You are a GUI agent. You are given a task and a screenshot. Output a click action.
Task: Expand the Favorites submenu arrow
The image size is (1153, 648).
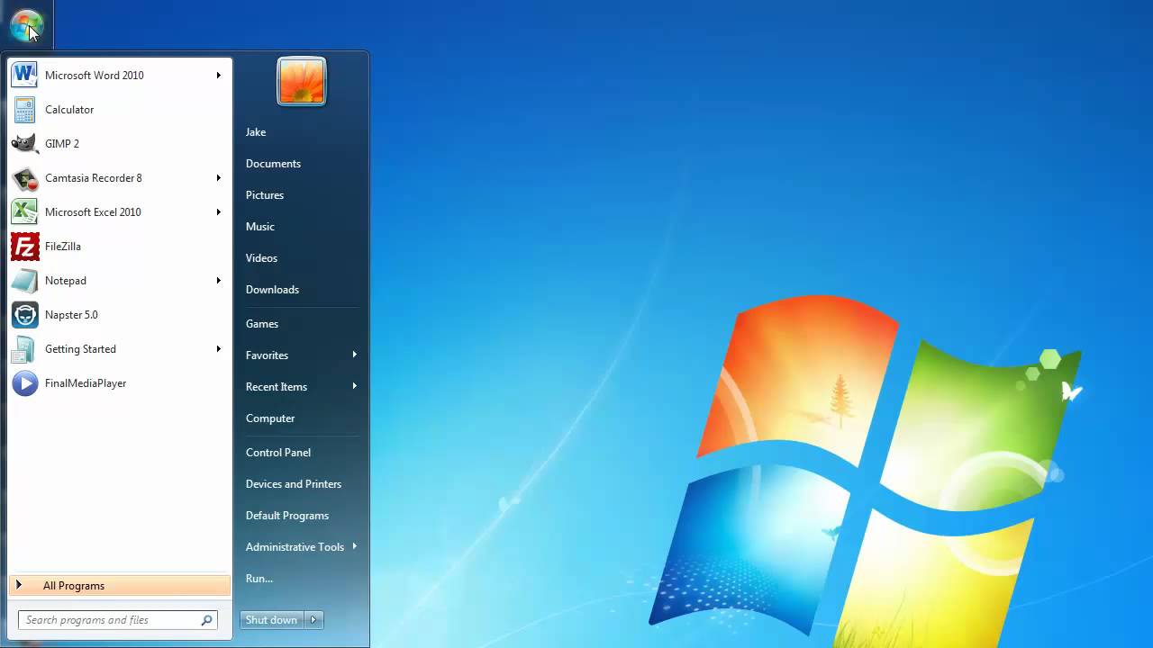point(354,355)
